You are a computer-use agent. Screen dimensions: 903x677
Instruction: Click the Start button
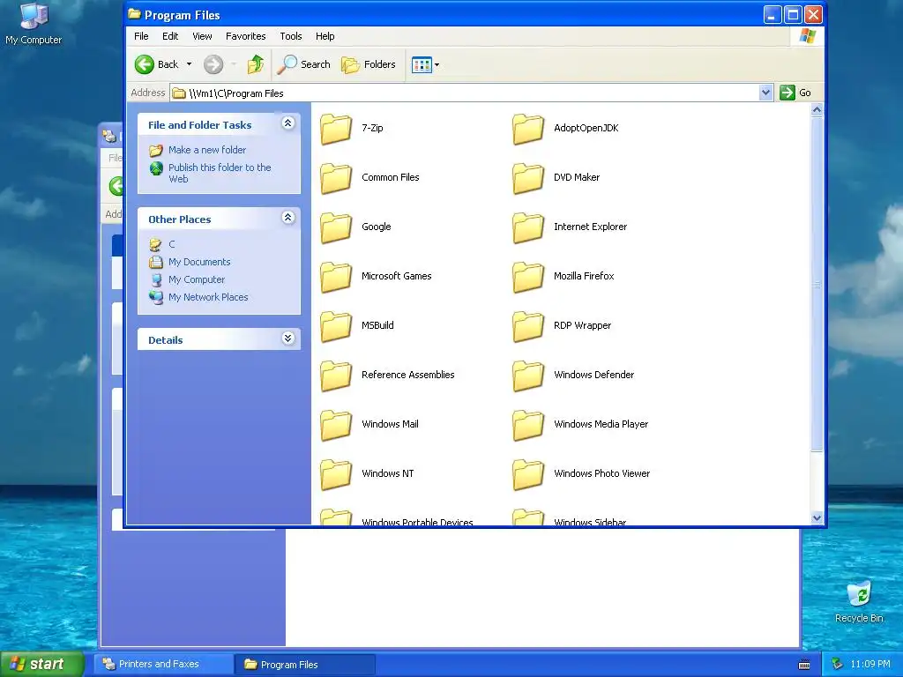tap(42, 665)
